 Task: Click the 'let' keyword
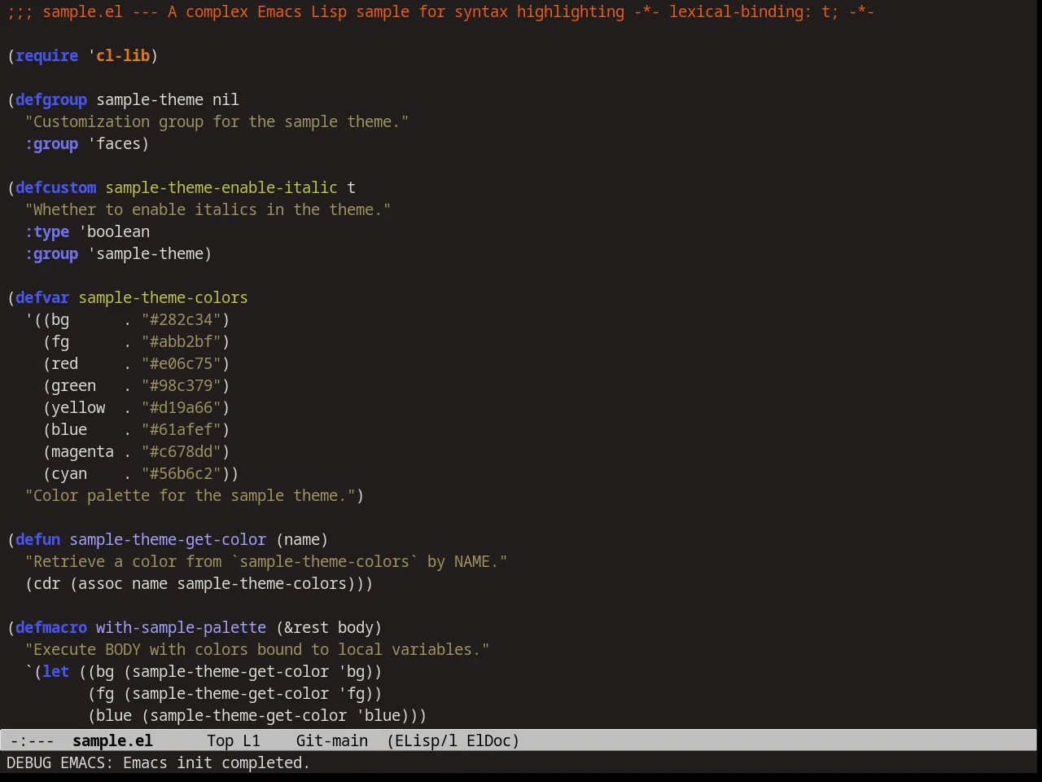[56, 671]
